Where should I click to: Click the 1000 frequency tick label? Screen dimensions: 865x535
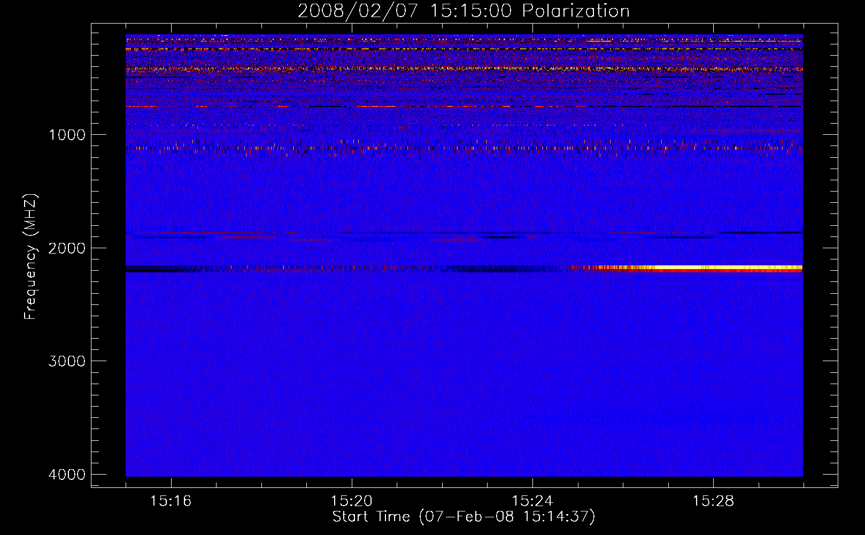(x=67, y=135)
